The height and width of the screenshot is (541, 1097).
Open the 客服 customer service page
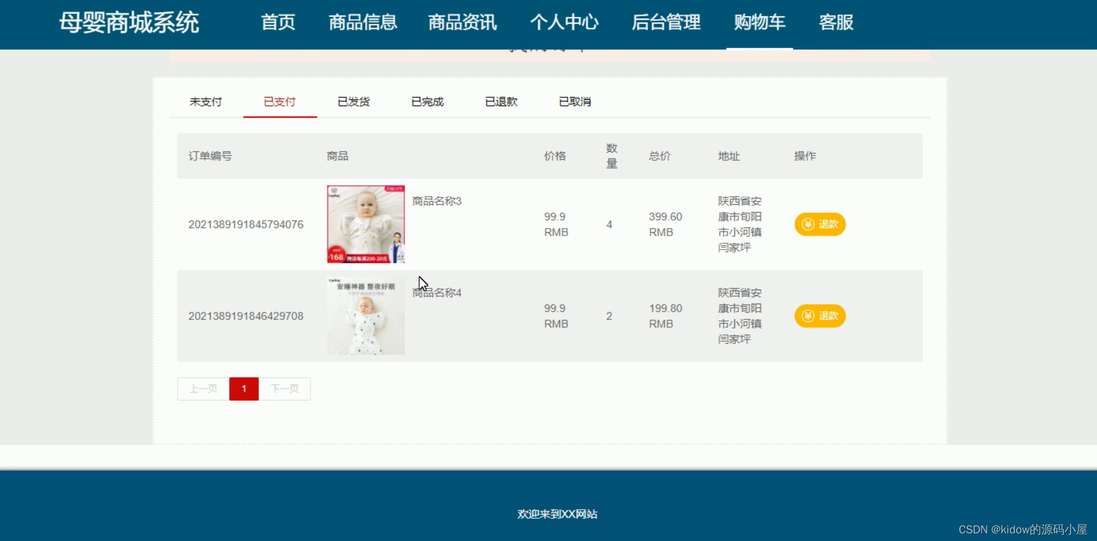(x=836, y=23)
